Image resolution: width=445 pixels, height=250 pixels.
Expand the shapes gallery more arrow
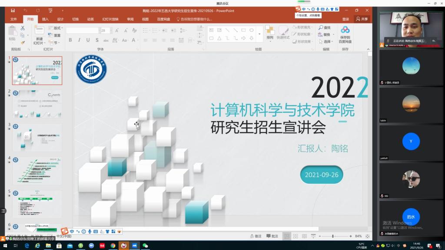[x=259, y=34]
